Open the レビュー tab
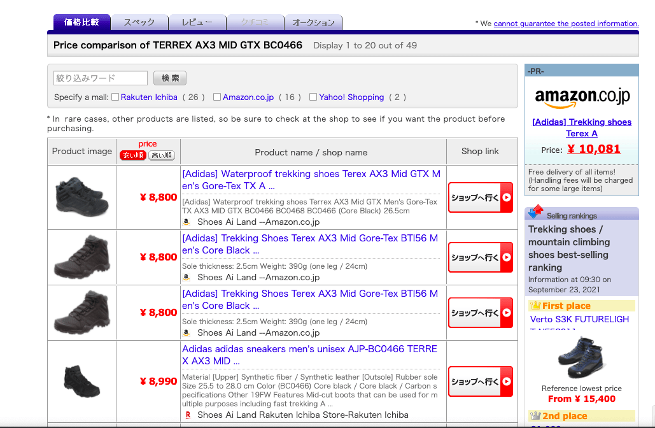655x428 pixels. click(x=197, y=22)
